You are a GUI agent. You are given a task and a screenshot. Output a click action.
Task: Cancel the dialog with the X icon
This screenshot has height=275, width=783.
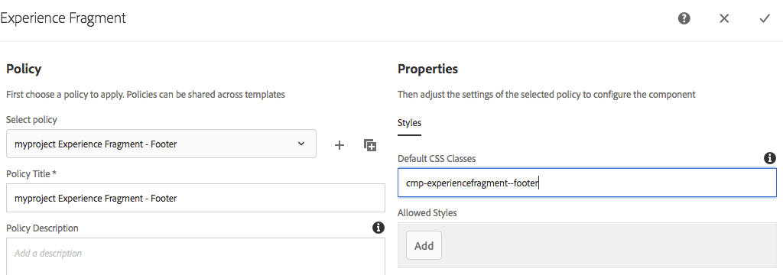coord(724,18)
